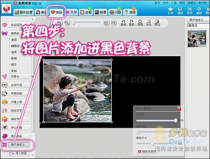
Task: Click the sidebar scroll-down arrow
Action: [33, 155]
